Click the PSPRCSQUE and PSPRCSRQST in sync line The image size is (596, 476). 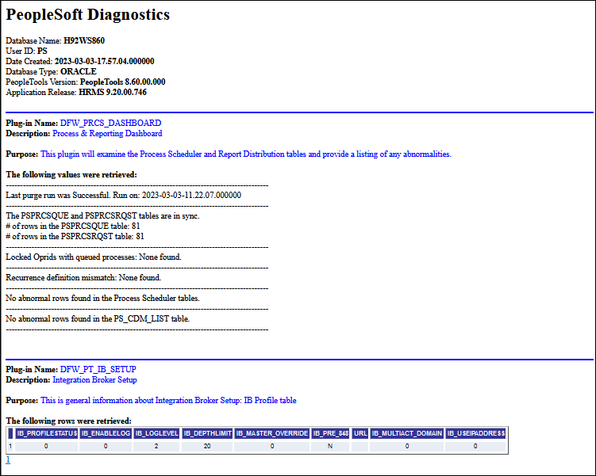[102, 215]
